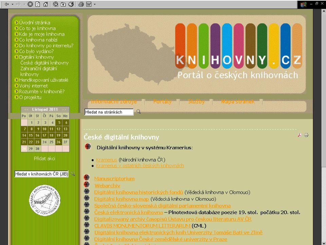The width and height of the screenshot is (326, 245).
Task: Open Univerzity Tomáše Bati digital library link
Action: [178, 232]
